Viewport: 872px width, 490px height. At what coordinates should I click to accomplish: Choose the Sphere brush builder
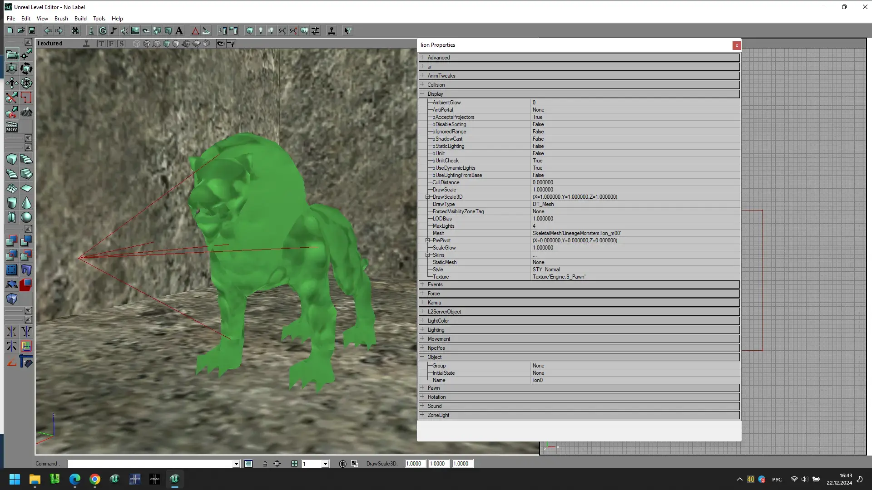click(26, 217)
